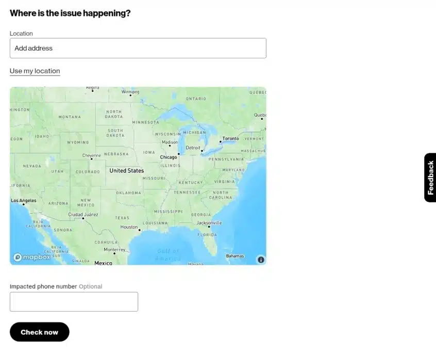Open the Feedback side tab
Image resolution: width=436 pixels, height=352 pixels.
pos(430,178)
